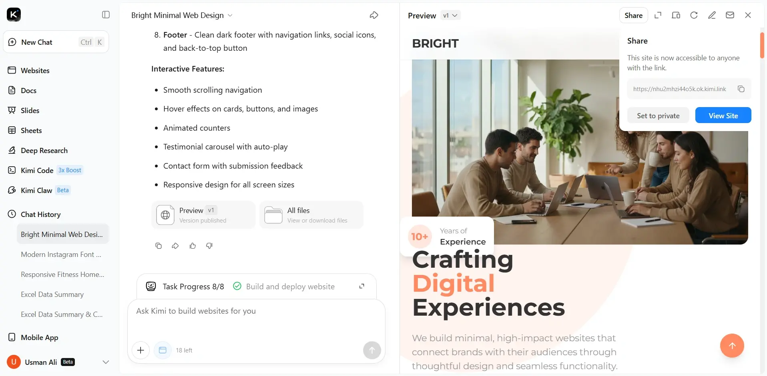Copy the shareable site link
The image size is (767, 376).
(x=741, y=89)
